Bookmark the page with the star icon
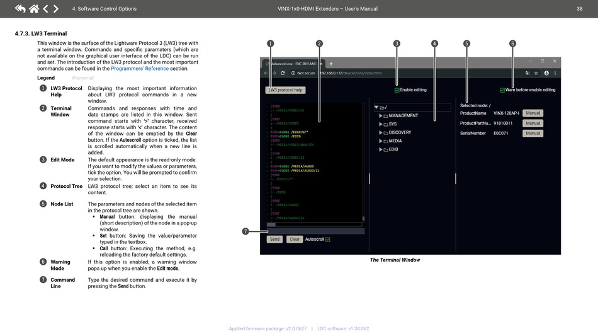598x336 pixels. point(536,73)
